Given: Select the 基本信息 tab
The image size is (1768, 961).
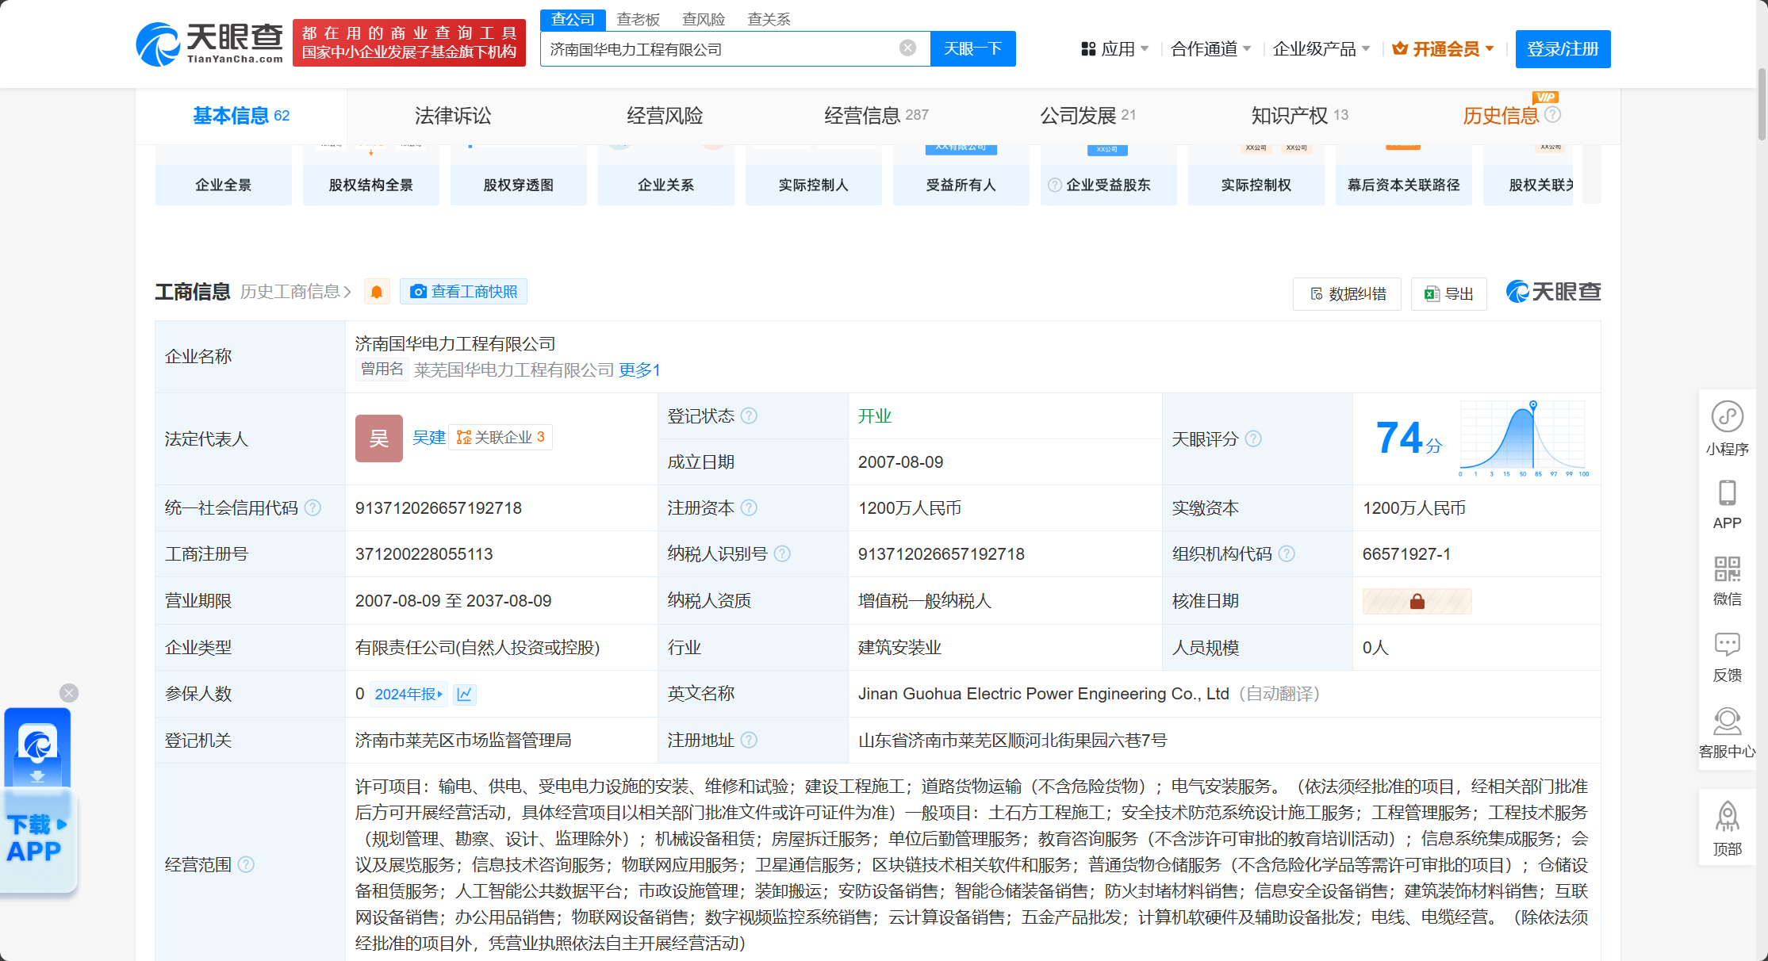Looking at the screenshot, I should [241, 116].
